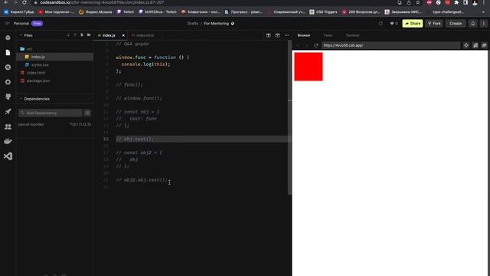This screenshot has height=276, width=490.
Task: Click the VS Code sidebar icon
Action: point(8,156)
